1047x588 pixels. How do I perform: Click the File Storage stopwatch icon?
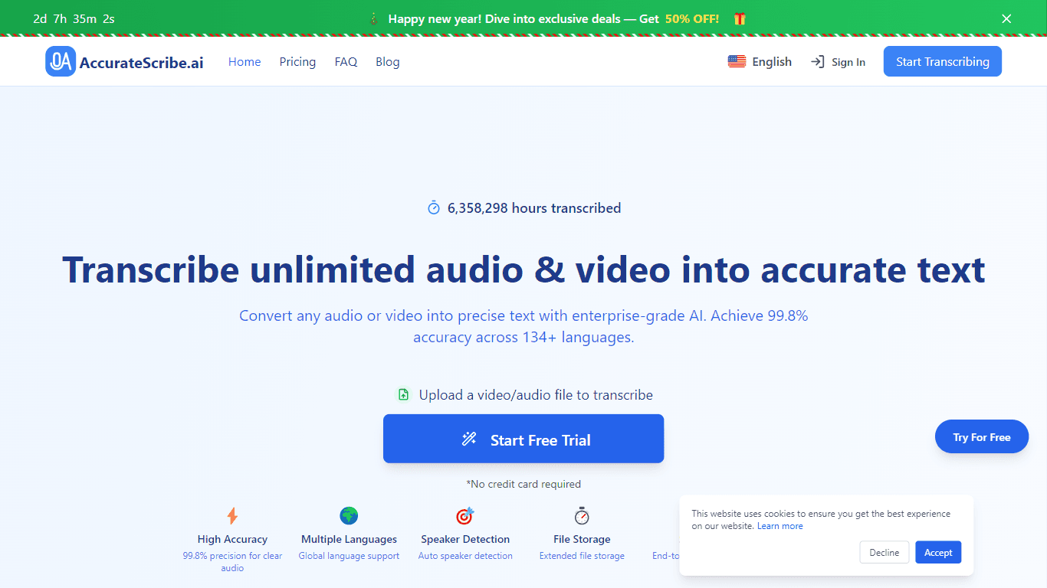tap(582, 515)
